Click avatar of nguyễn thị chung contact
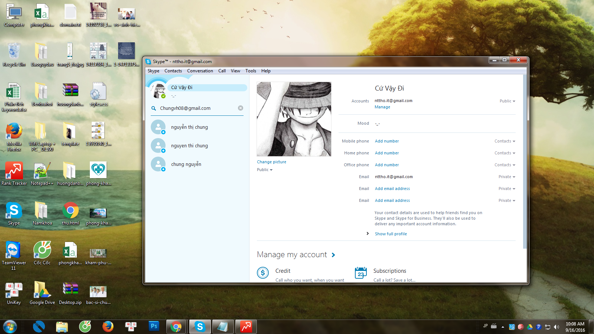594x334 pixels. (x=158, y=127)
